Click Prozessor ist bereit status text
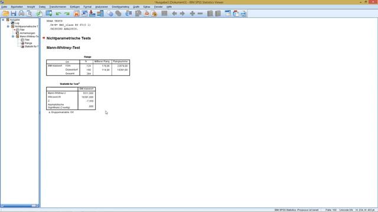 [x=296, y=210]
